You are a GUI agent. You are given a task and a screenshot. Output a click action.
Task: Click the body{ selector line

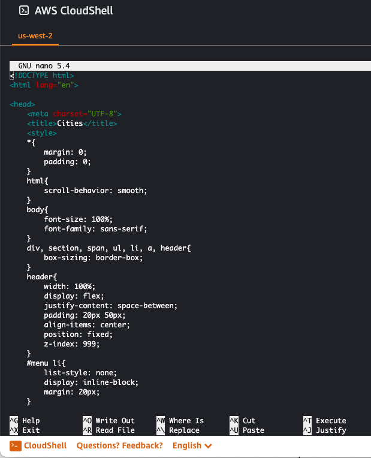click(37, 209)
